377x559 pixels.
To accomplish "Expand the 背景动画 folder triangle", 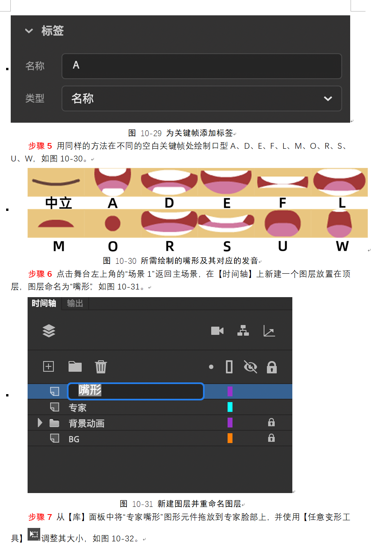I will click(40, 423).
